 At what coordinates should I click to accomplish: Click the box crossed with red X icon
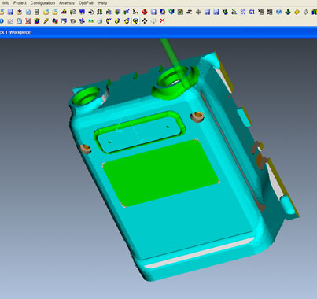point(28,21)
